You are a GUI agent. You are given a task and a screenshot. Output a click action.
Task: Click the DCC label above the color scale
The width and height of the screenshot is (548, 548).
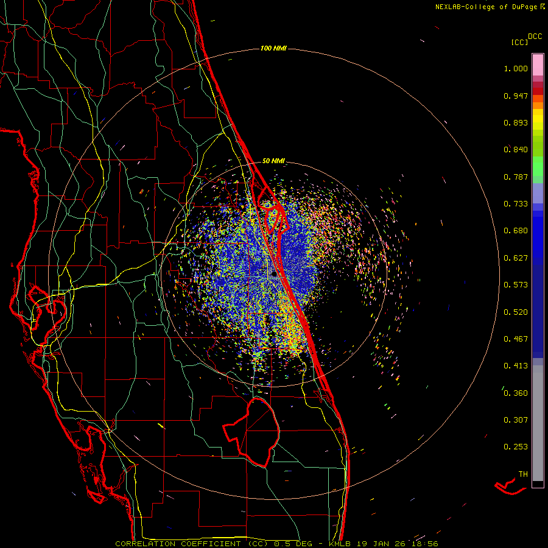tap(535, 37)
